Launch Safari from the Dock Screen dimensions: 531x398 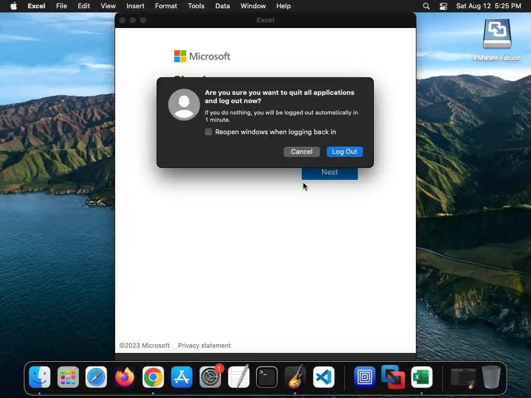click(96, 377)
